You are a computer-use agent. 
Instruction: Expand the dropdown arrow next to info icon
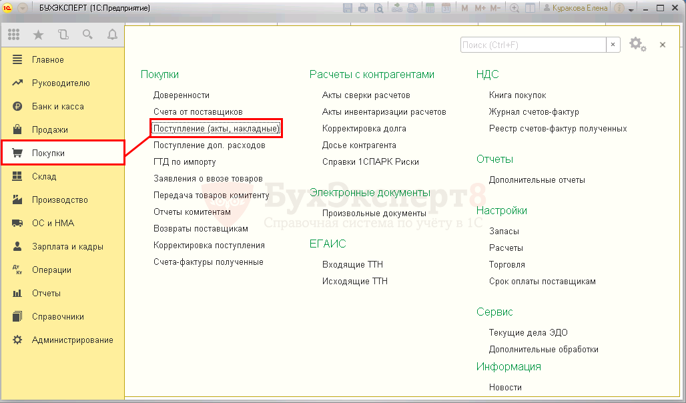pos(631,9)
